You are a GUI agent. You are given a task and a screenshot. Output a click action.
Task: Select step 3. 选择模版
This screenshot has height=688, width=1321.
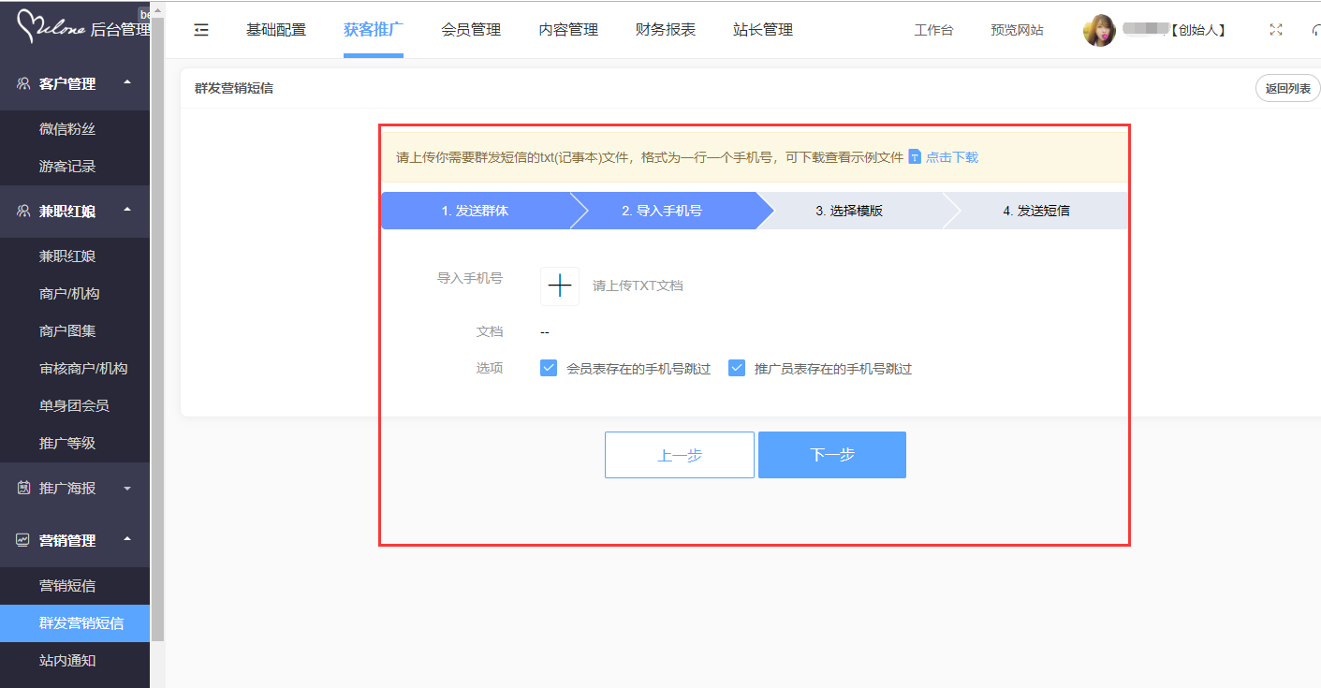coord(849,211)
